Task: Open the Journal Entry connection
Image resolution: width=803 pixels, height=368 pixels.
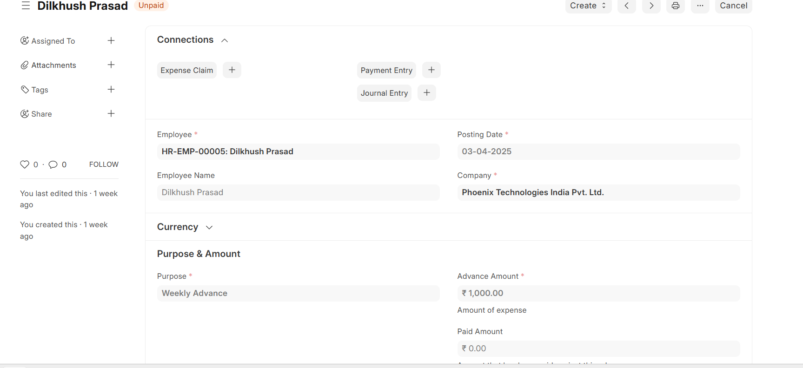Action: coord(384,93)
